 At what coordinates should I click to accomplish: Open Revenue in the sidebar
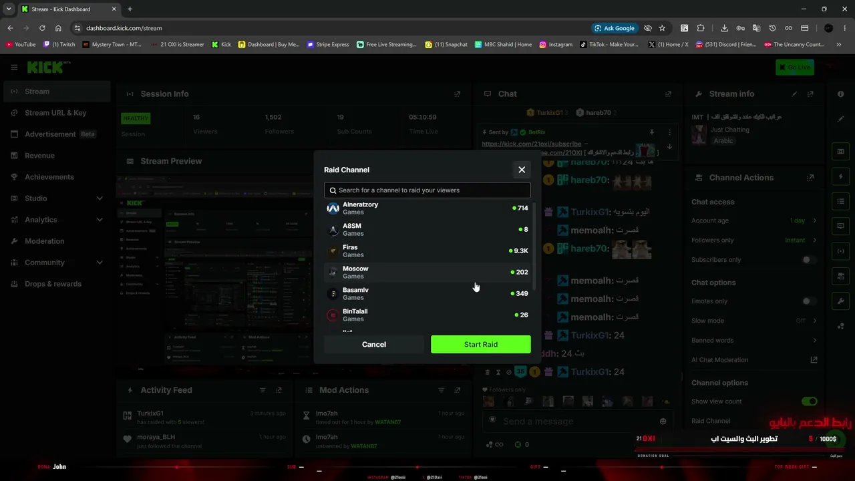coord(56,156)
